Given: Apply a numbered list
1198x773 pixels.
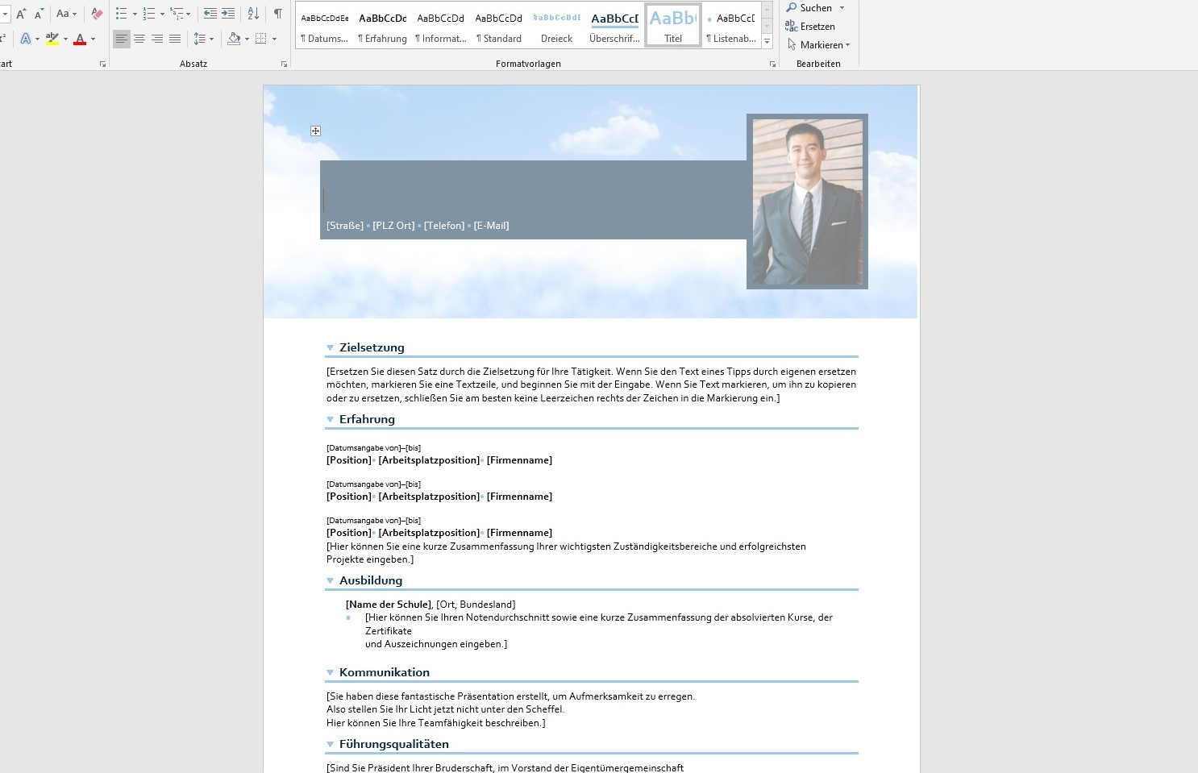Looking at the screenshot, I should (x=149, y=14).
